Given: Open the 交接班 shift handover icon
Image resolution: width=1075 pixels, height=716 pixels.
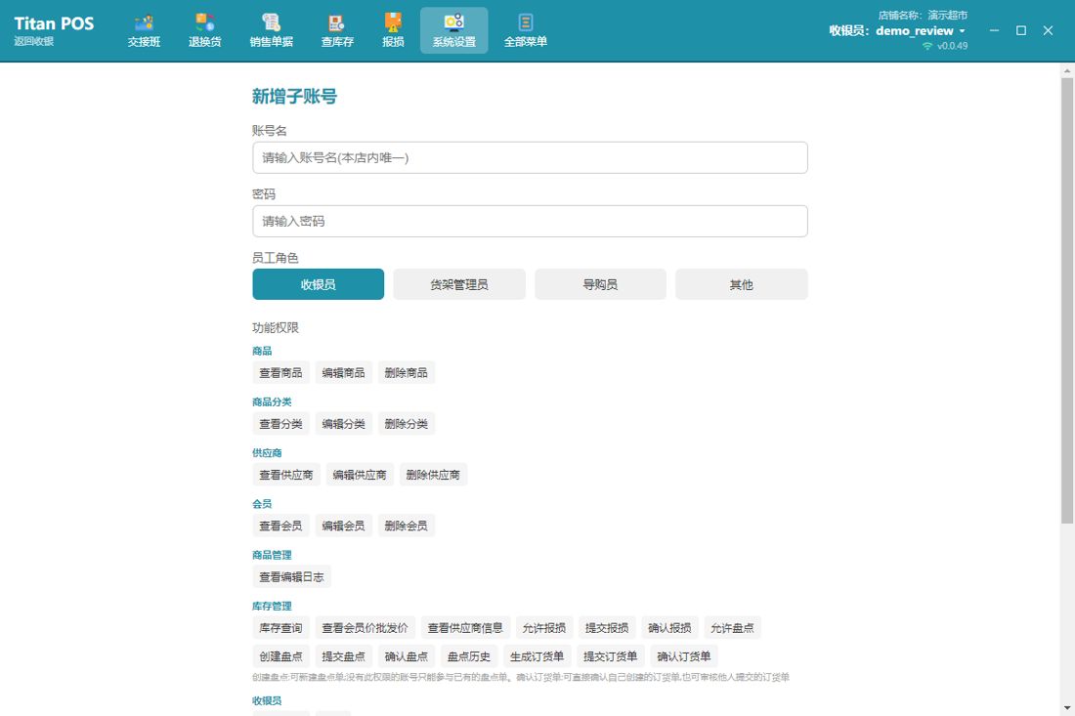Looking at the screenshot, I should pos(144,31).
